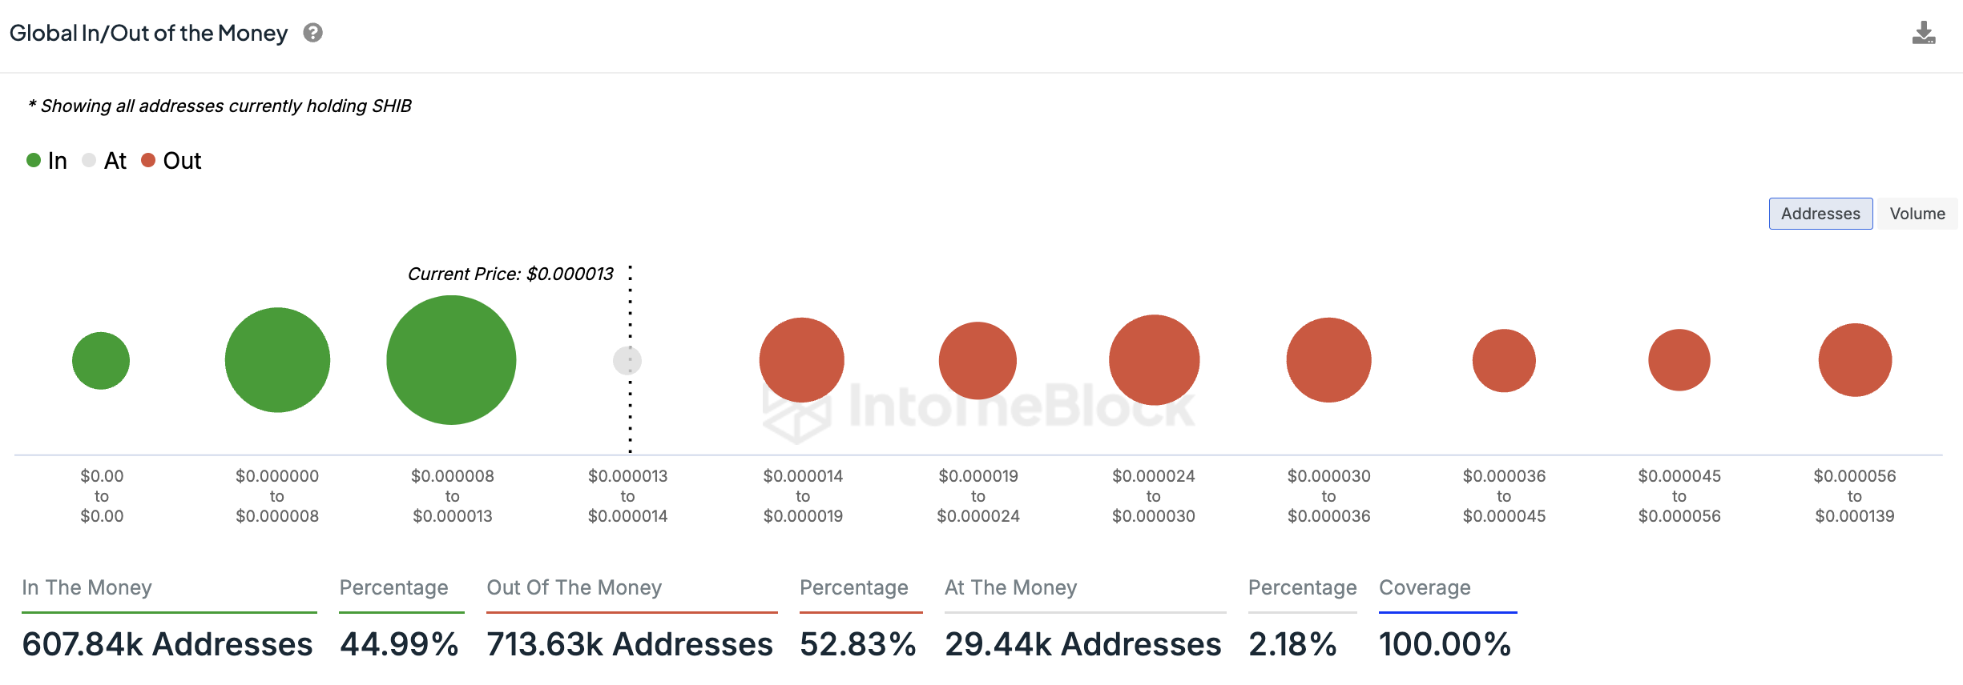1963x685 pixels.
Task: Click red bubble for $0.000045 to $0.000056
Action: click(x=1679, y=360)
